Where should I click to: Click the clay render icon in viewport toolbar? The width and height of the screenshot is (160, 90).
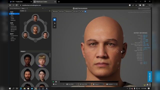83,11
